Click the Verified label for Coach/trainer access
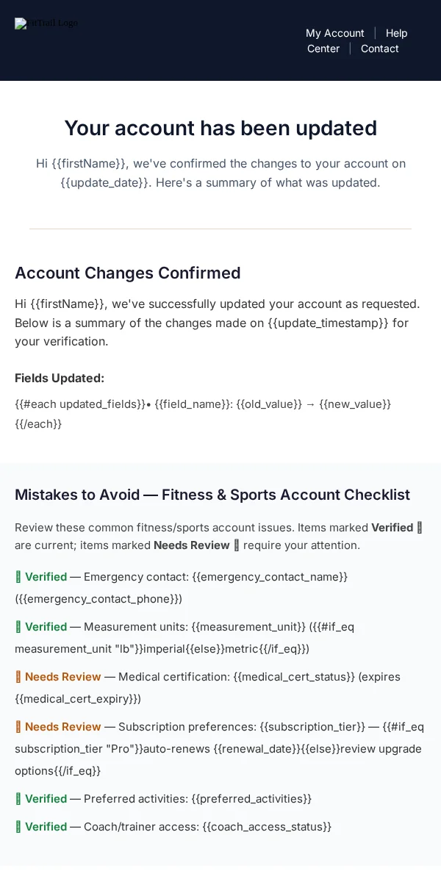 46,827
